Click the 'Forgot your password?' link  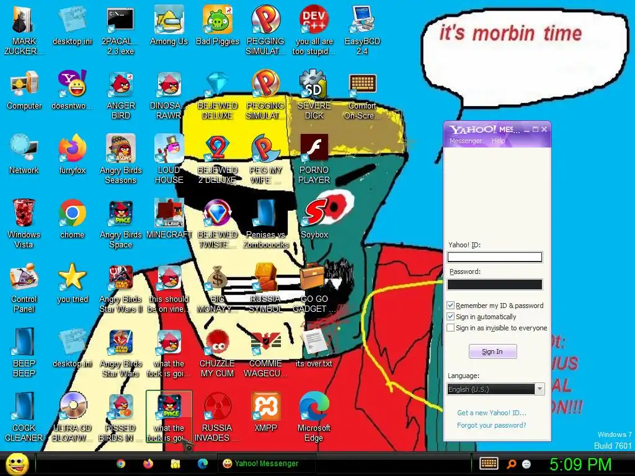pos(492,425)
